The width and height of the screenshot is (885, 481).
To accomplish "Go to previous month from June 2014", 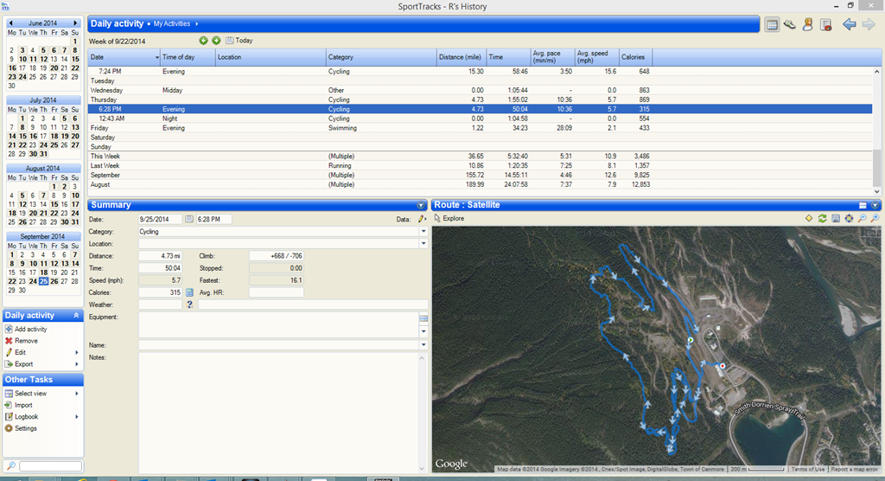I will [10, 23].
